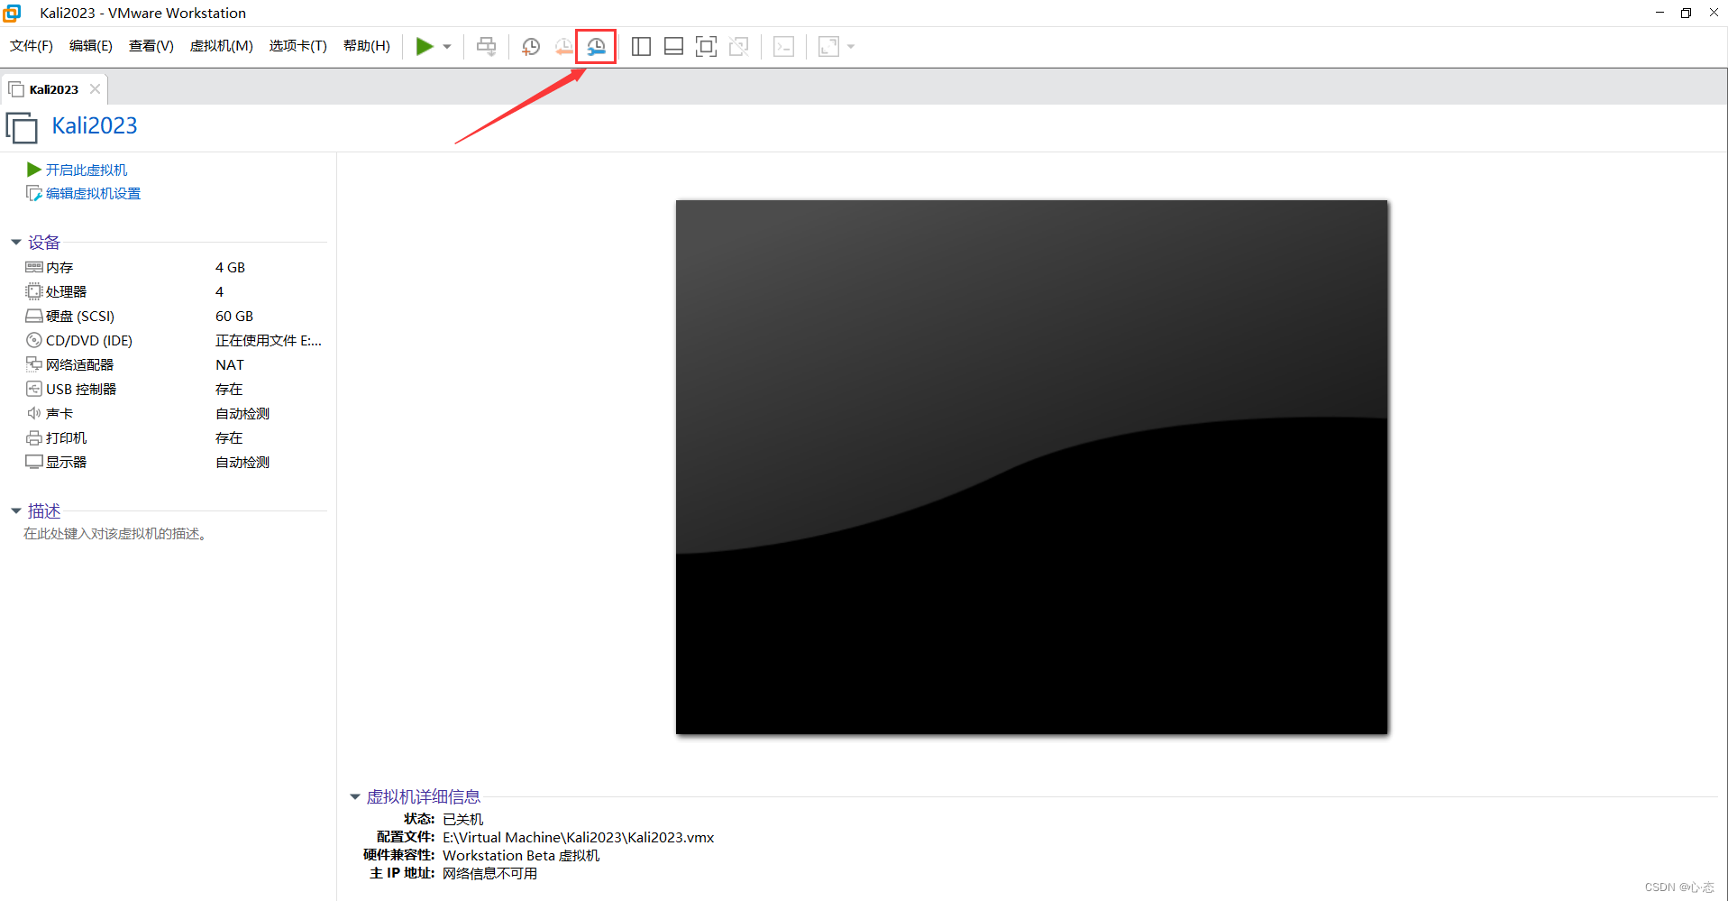Click the revert to snapshot icon
1728x901 pixels.
point(564,47)
